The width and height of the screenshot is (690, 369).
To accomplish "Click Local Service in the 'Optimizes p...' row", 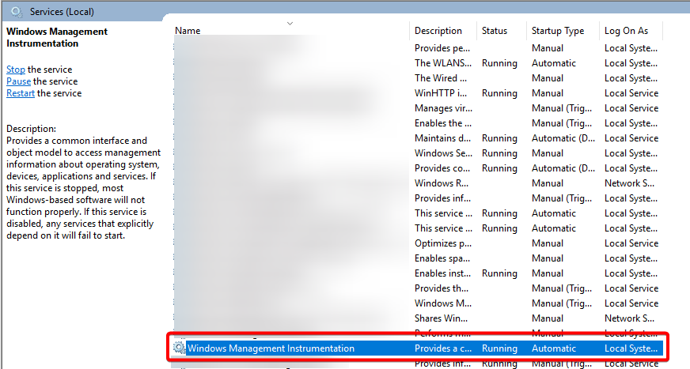I will click(631, 243).
